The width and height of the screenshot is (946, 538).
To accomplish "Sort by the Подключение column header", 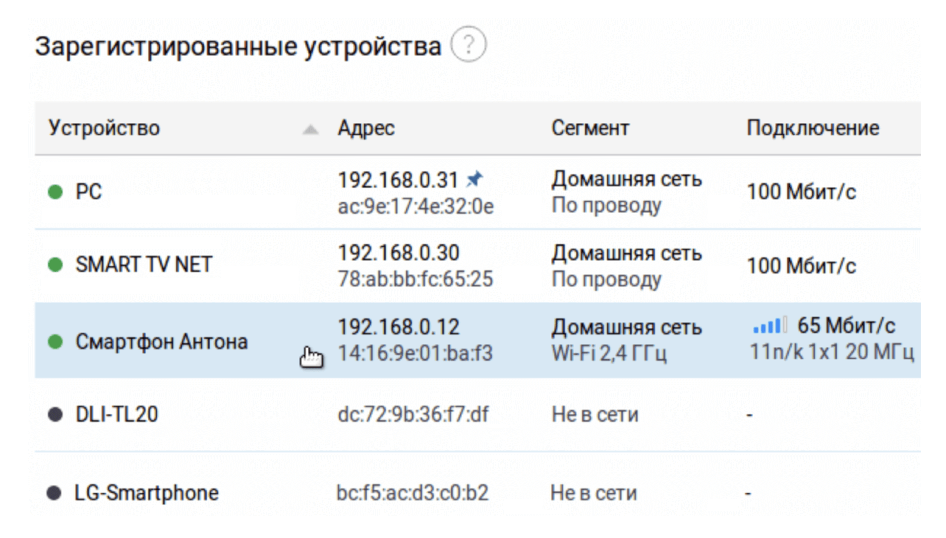I will point(813,128).
